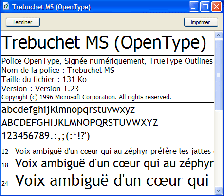Click the vertical scrollbar thumb
Viewport: 224px width, 196px height.
(x=219, y=75)
